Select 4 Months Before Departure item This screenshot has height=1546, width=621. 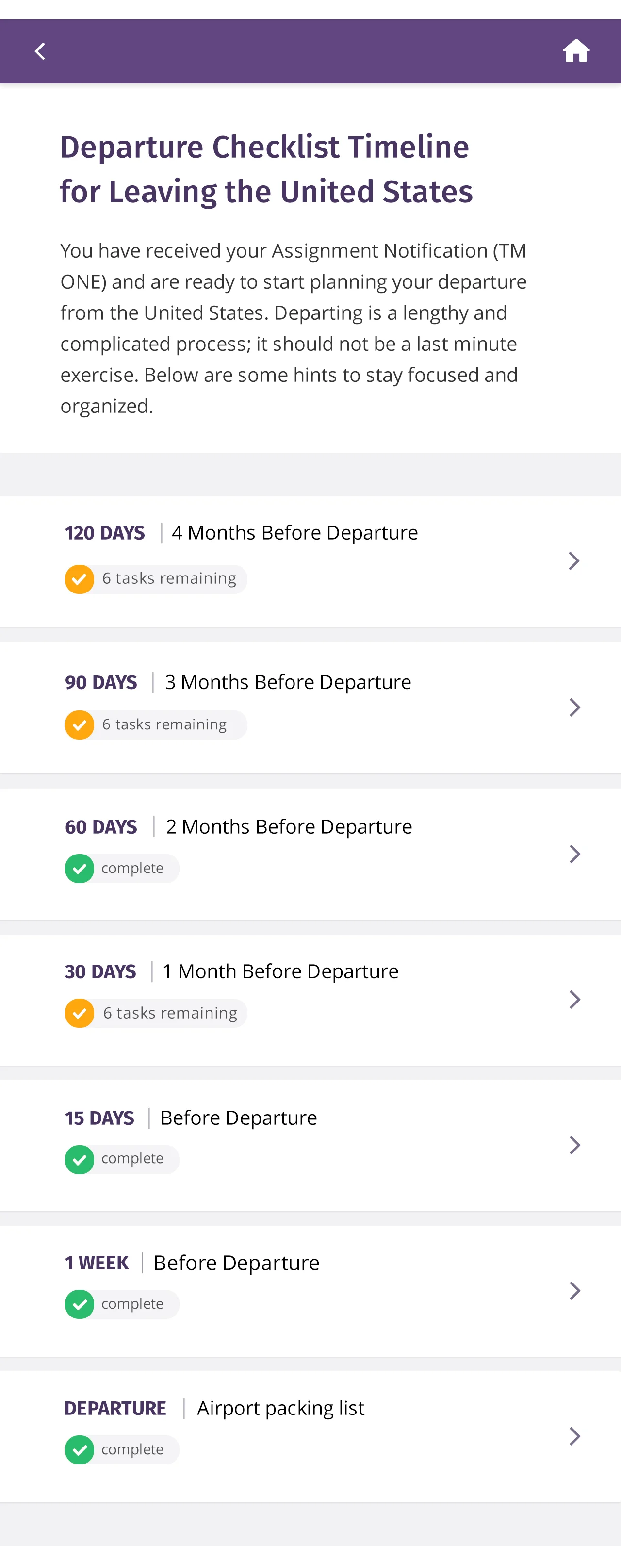(x=294, y=533)
